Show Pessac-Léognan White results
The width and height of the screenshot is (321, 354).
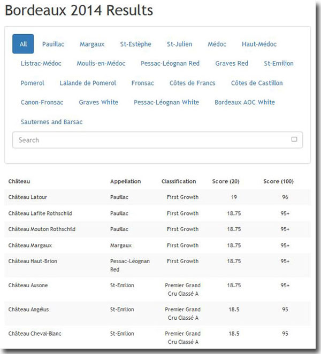tap(166, 102)
